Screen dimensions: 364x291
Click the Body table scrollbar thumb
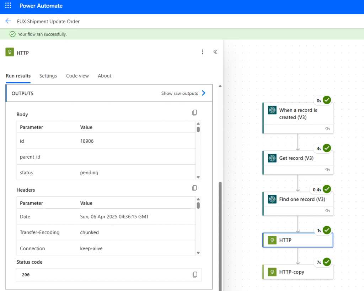click(x=198, y=129)
